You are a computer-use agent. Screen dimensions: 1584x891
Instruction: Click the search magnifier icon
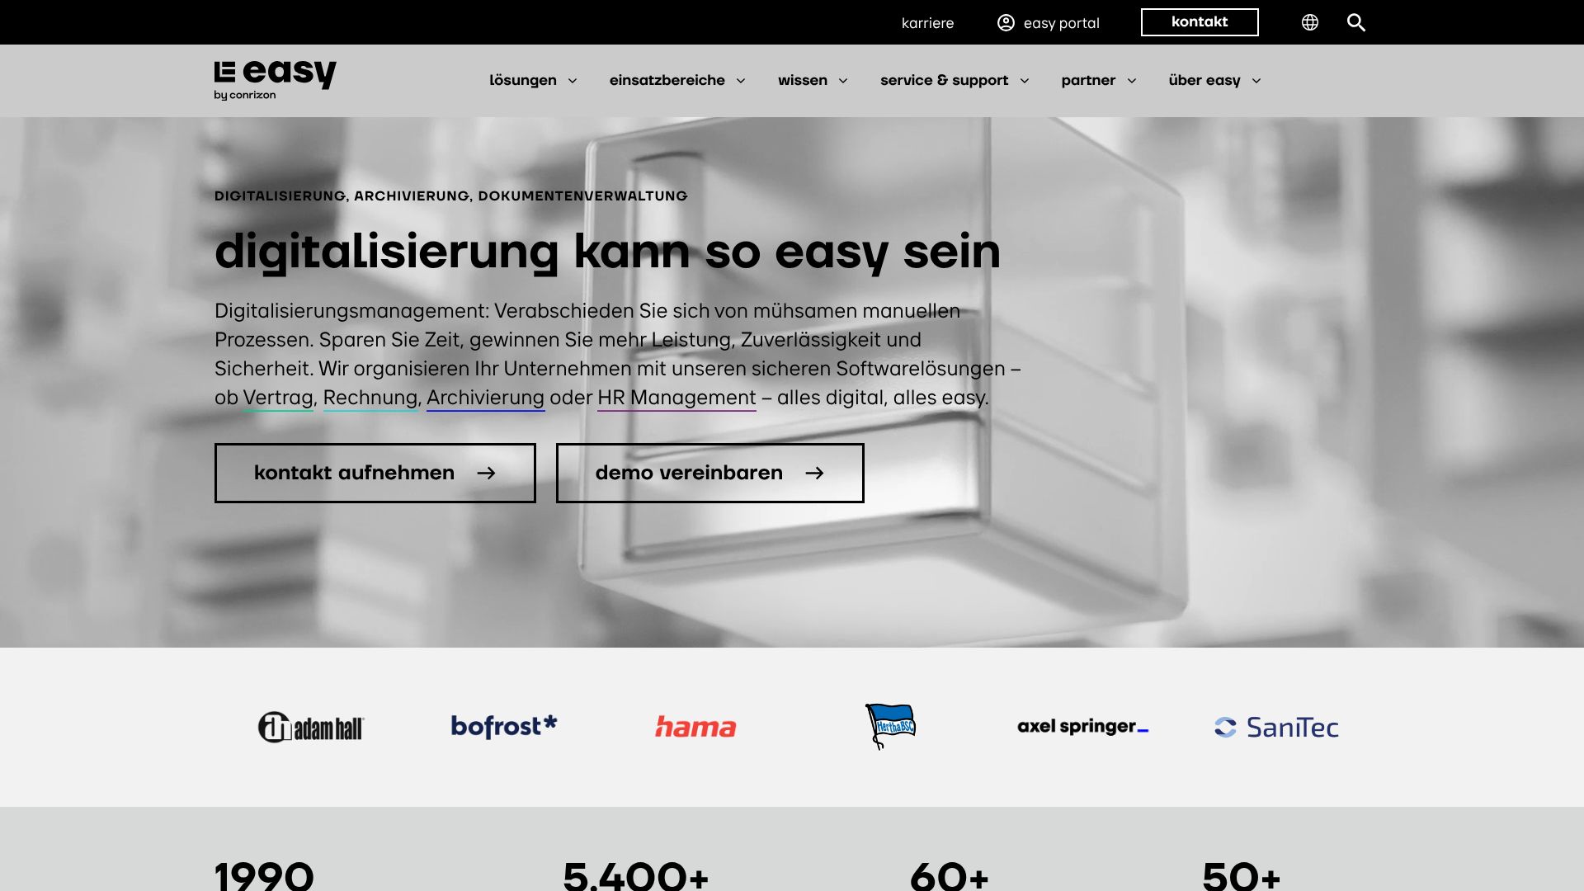1355,22
